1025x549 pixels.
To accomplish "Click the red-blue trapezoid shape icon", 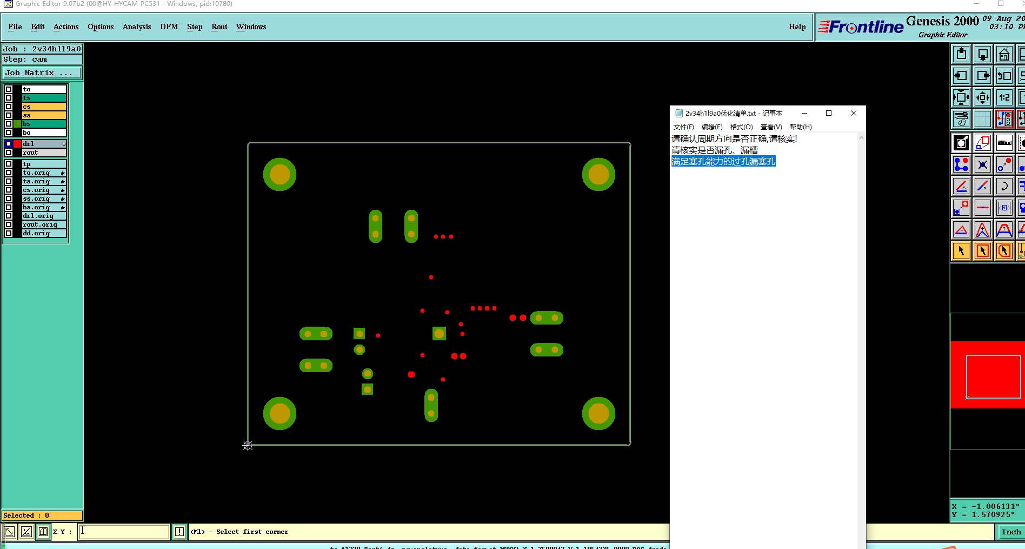I will (1004, 229).
